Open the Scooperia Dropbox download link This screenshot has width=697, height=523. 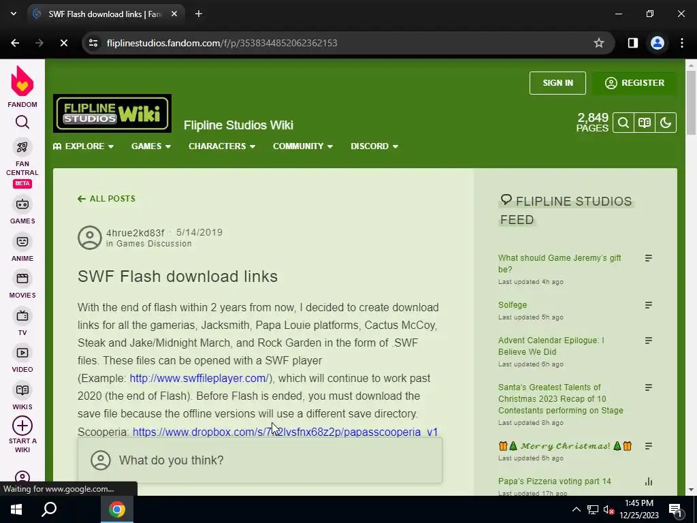pyautogui.click(x=285, y=432)
